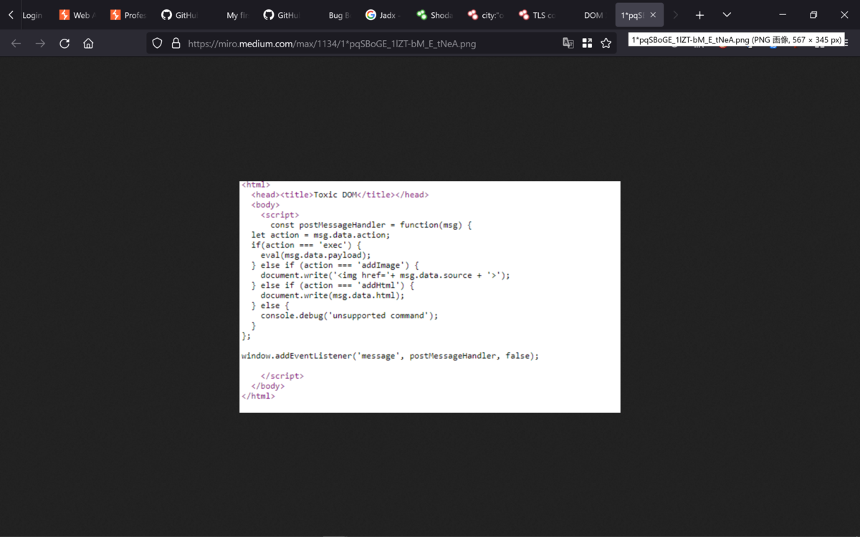
Task: Open a new tab with the plus icon
Action: coord(699,15)
